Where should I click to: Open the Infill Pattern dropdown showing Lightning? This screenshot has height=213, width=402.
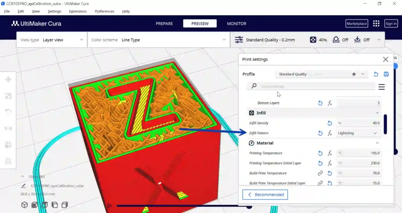pyautogui.click(x=358, y=133)
